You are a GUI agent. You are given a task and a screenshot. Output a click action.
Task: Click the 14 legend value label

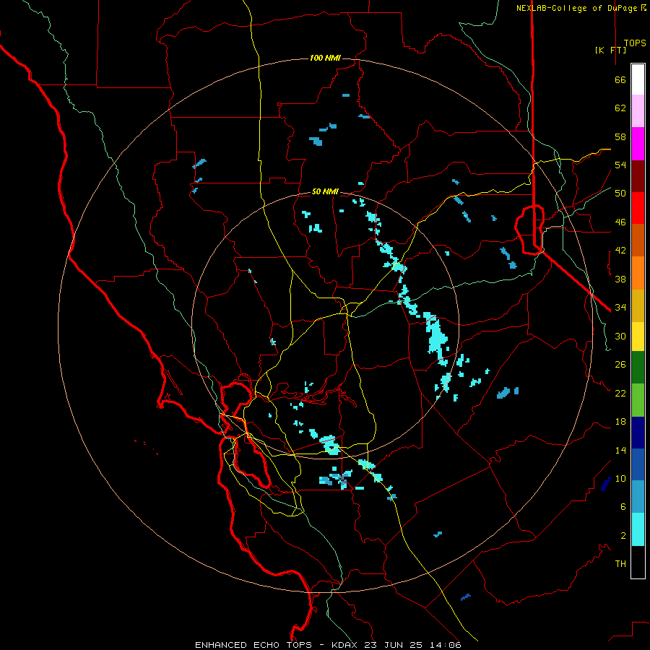pos(620,450)
